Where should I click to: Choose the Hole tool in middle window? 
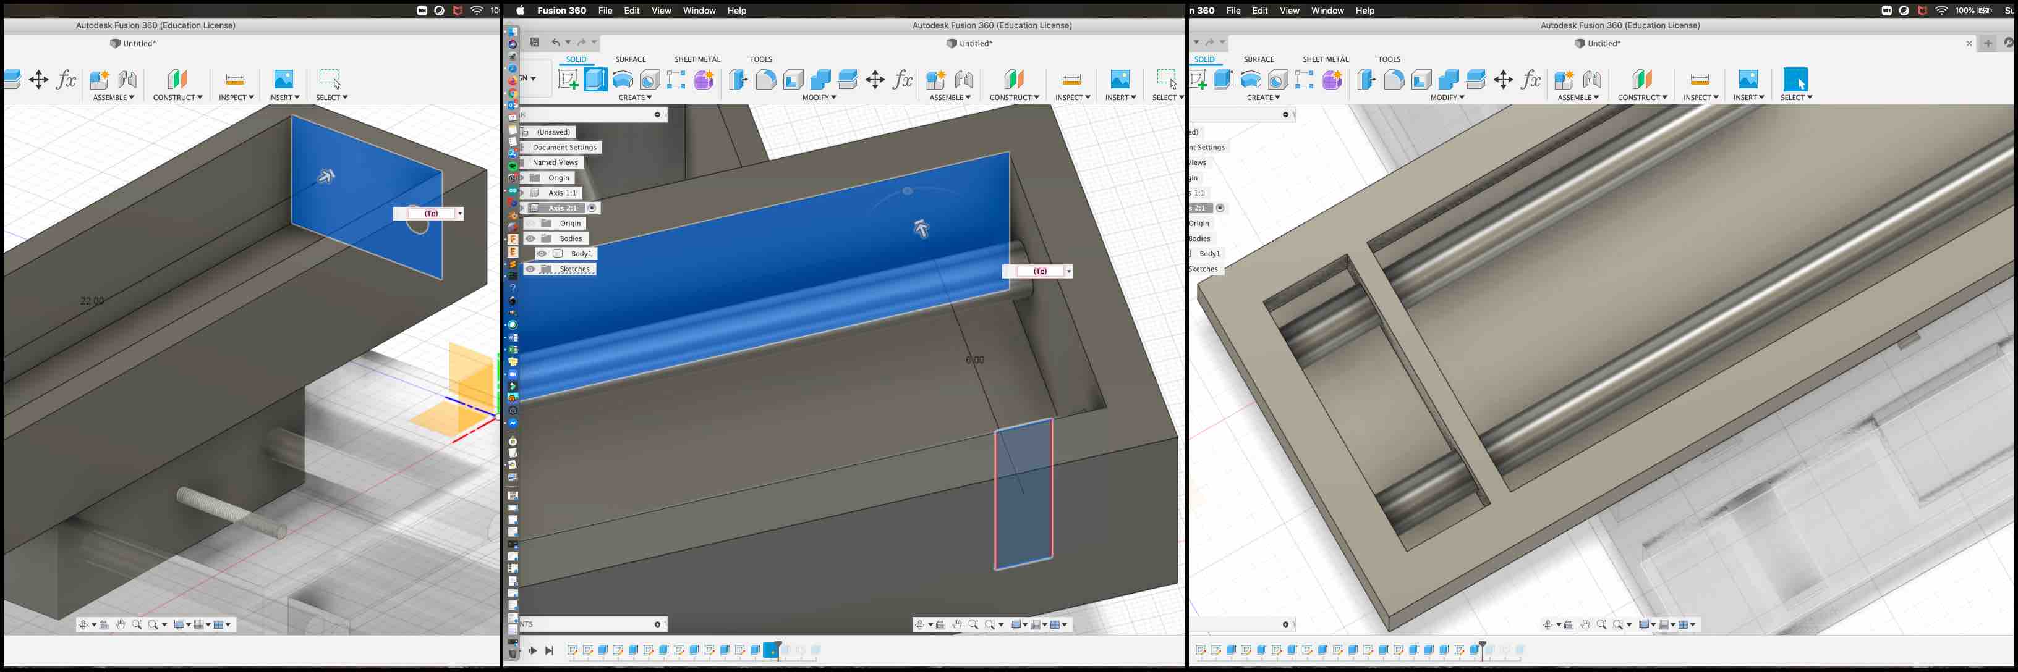click(649, 79)
